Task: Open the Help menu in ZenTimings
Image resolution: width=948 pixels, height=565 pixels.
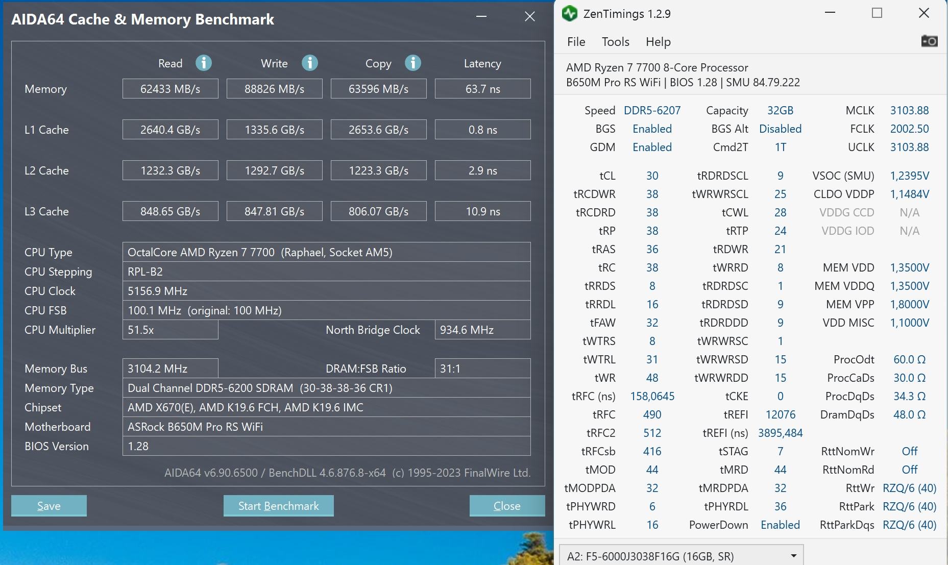Action: click(x=658, y=42)
